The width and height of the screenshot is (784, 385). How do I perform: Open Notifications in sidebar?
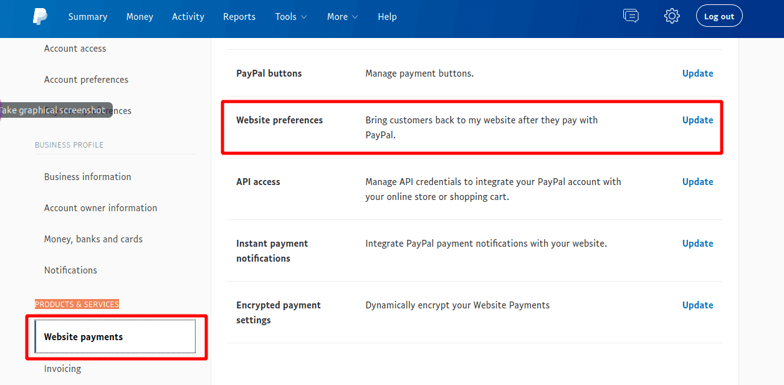(70, 270)
